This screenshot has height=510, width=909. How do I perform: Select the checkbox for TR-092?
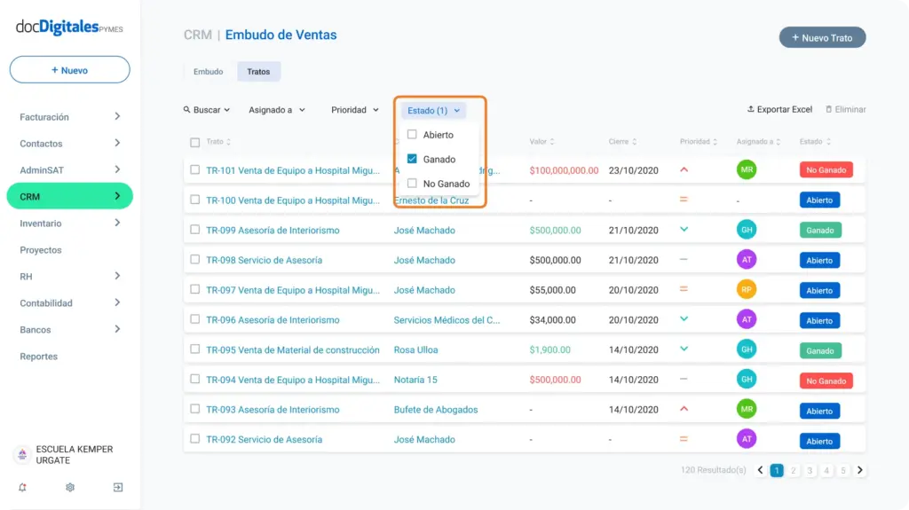point(194,439)
